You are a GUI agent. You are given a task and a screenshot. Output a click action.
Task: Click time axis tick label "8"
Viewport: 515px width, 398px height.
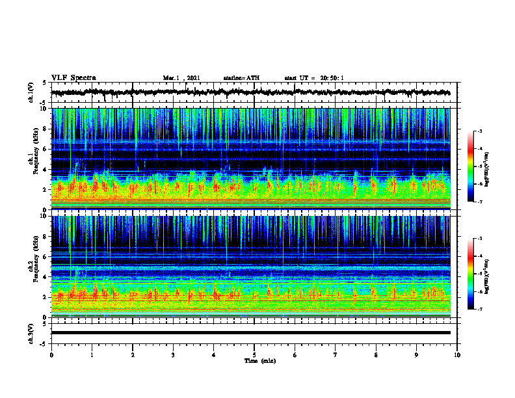(x=376, y=355)
